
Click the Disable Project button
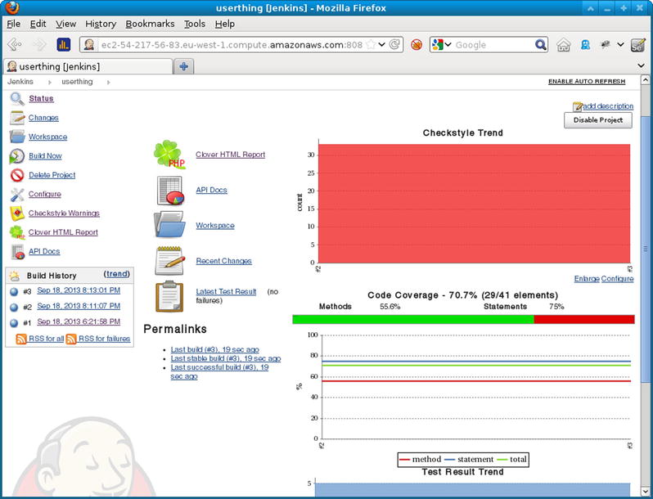pos(597,120)
